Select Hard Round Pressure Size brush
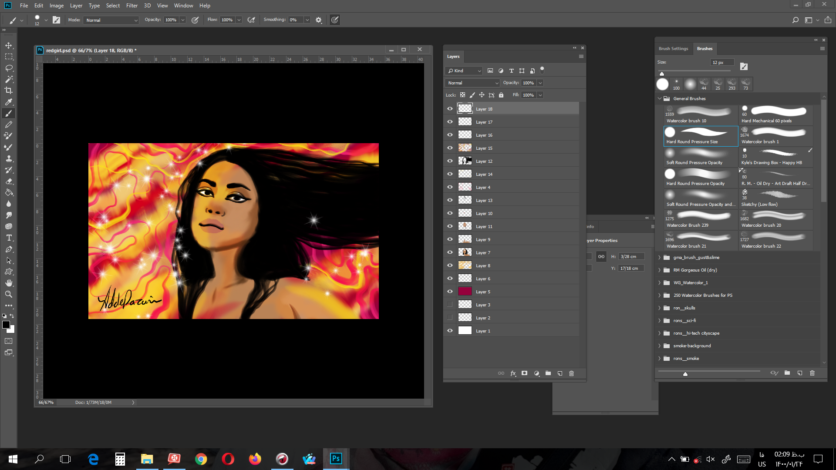This screenshot has width=836, height=470. click(x=701, y=136)
